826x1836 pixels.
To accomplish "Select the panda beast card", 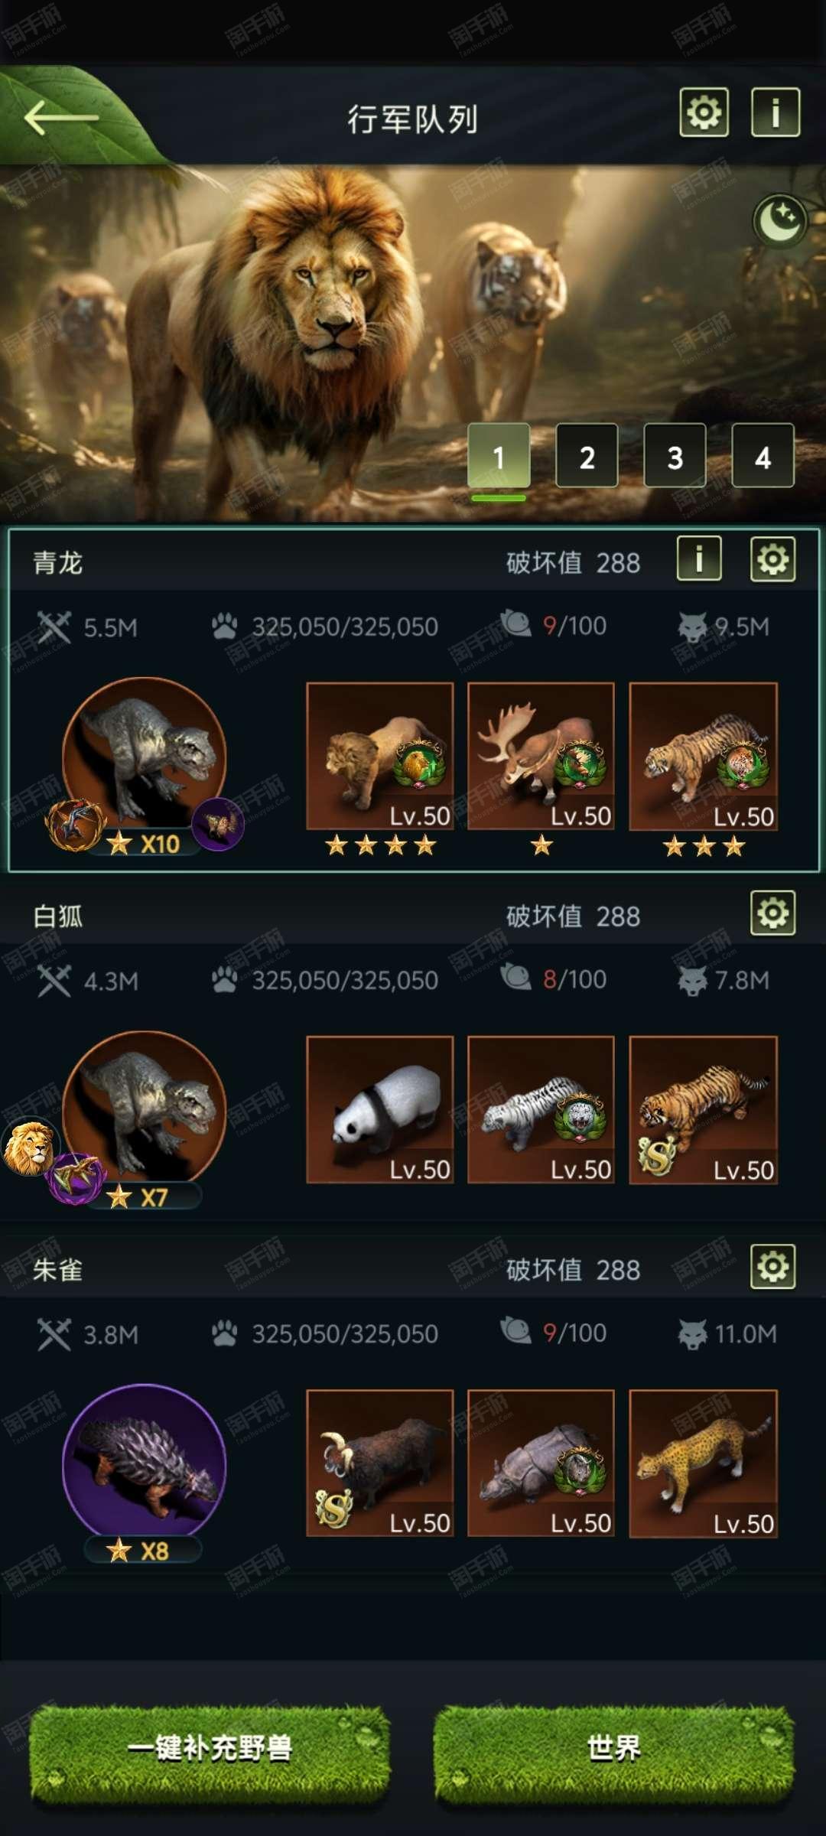I will 380,1110.
